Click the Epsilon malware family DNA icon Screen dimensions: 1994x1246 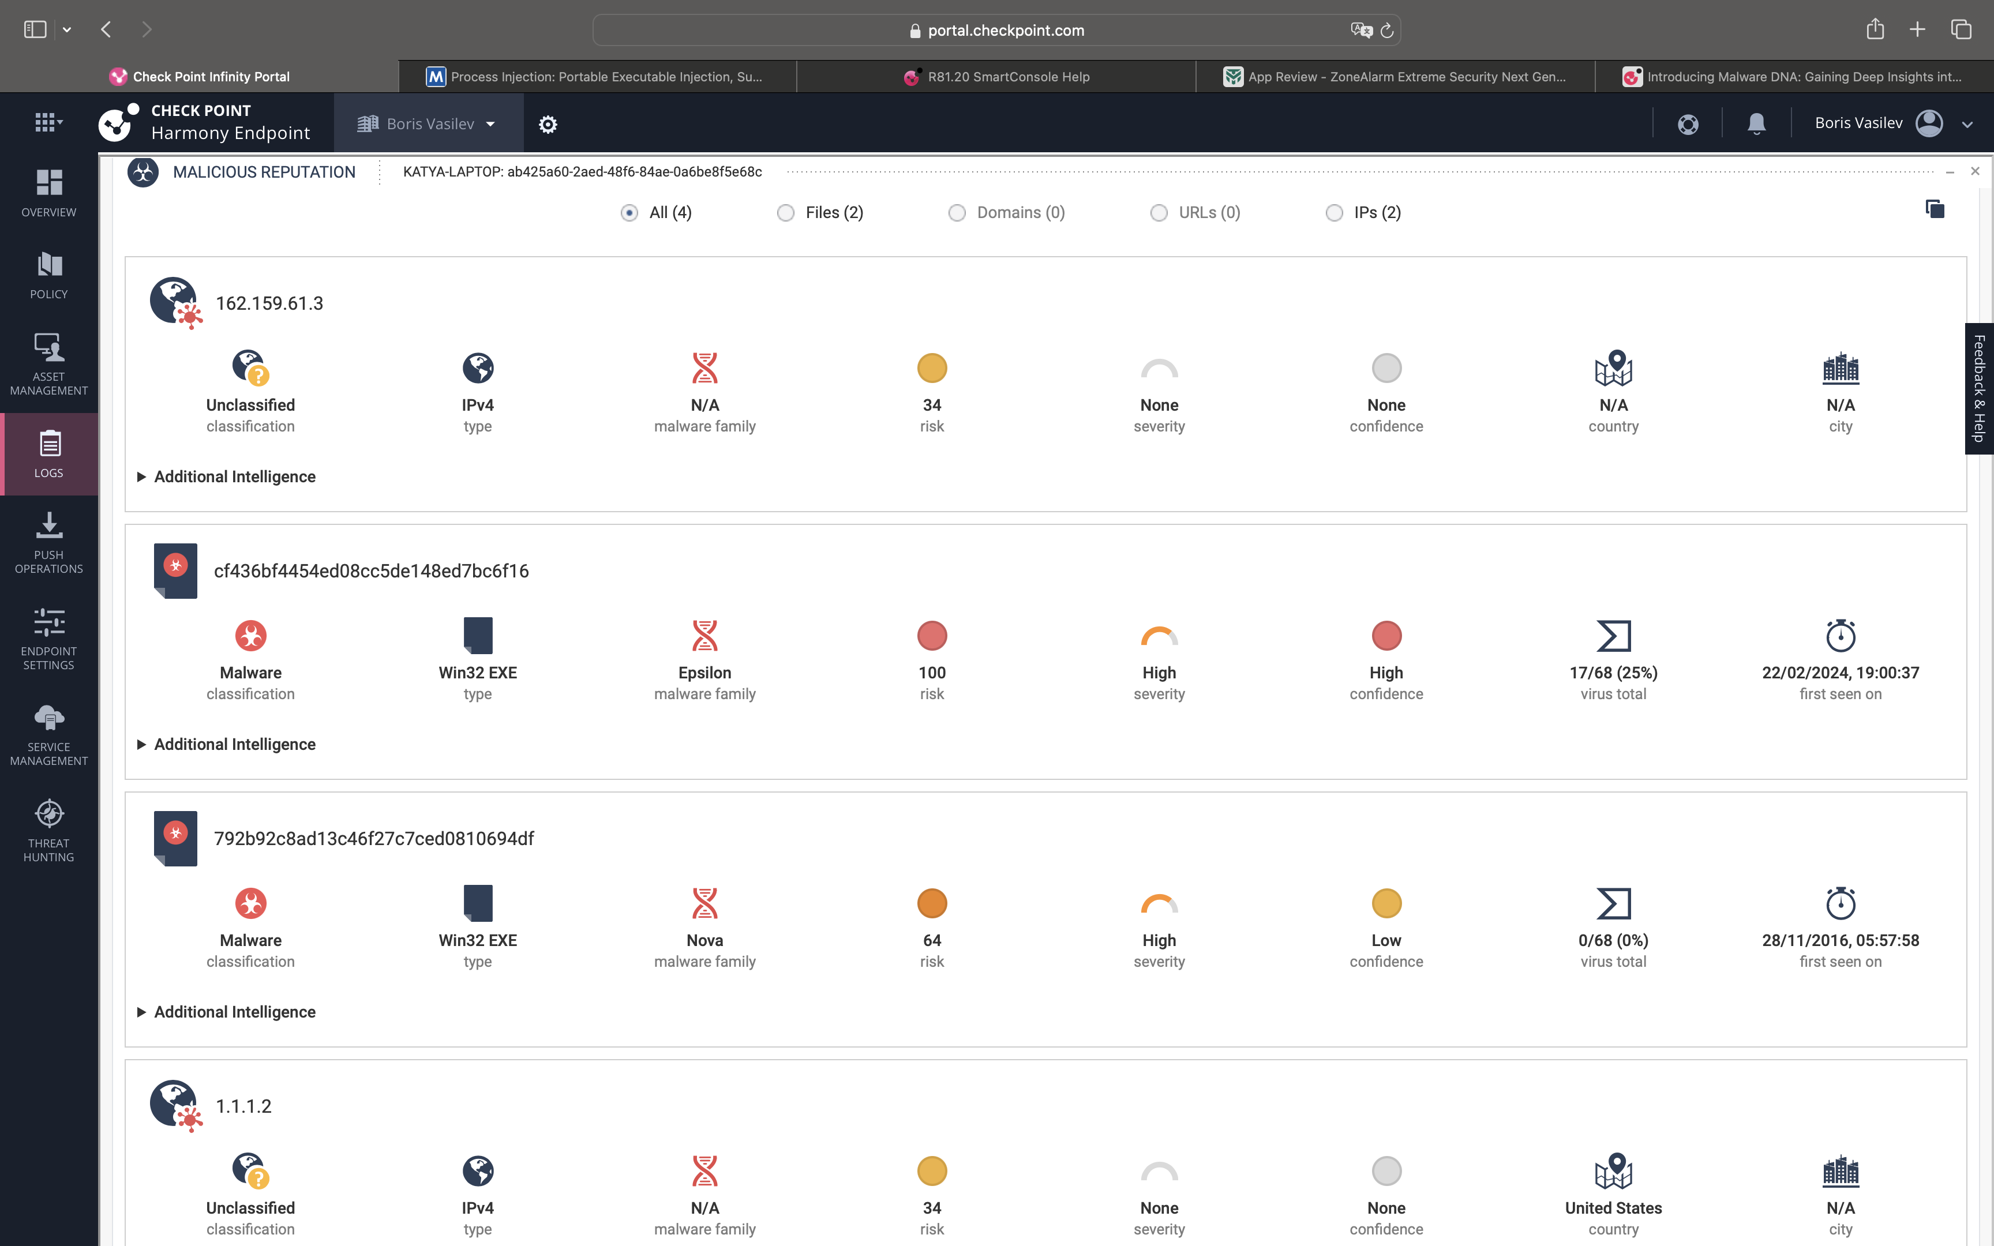pos(704,635)
